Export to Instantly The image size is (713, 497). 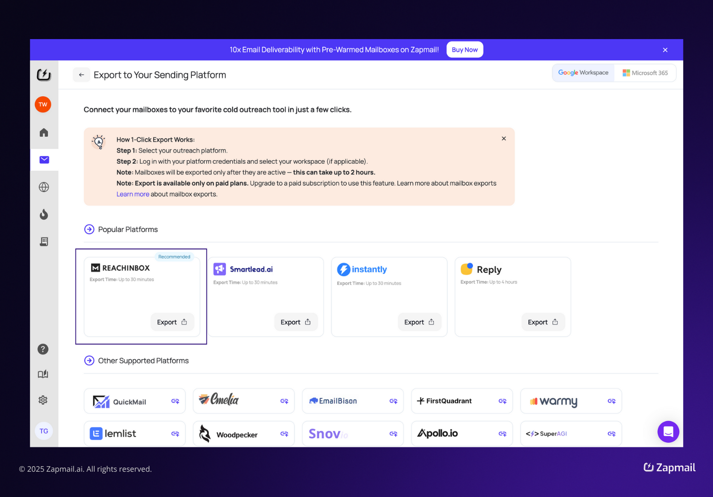coord(420,322)
